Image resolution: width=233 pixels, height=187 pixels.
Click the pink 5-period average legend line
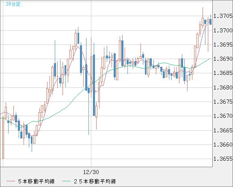point(11,181)
